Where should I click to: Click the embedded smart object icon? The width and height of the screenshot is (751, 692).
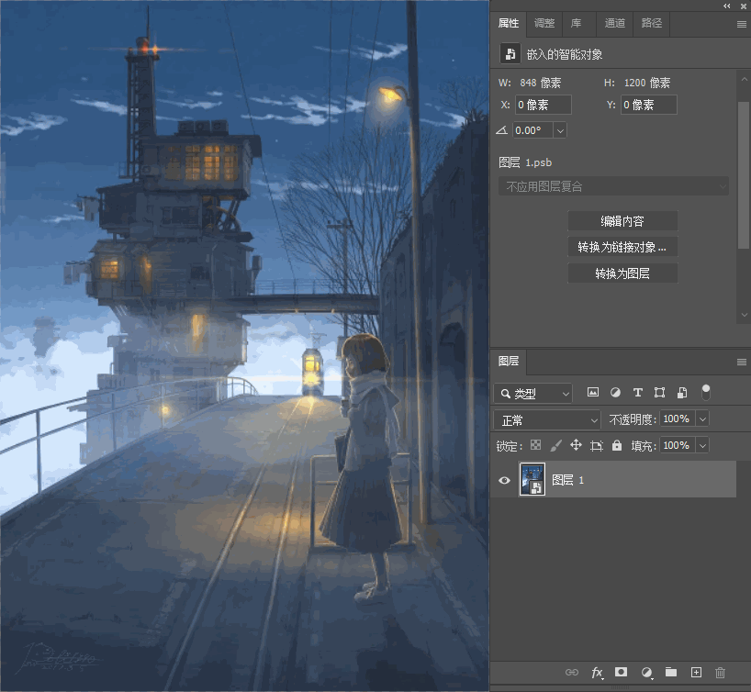[510, 53]
